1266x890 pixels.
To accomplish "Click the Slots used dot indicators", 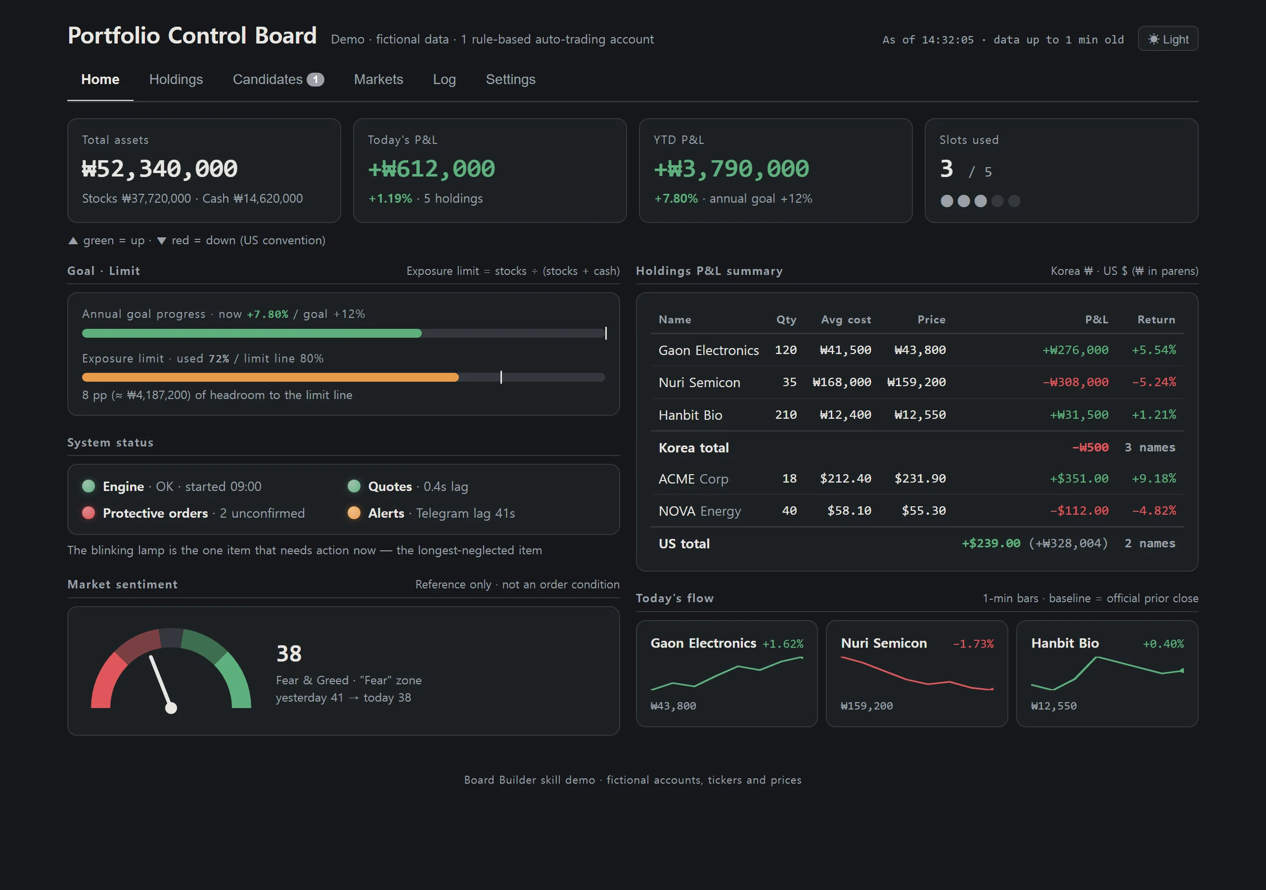I will point(980,201).
